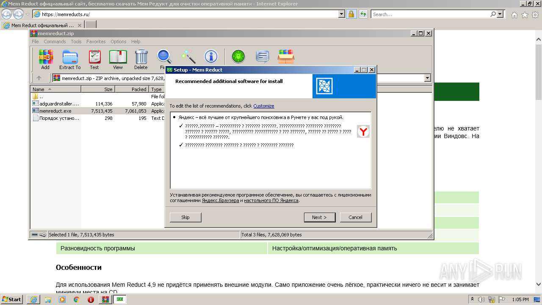Show archive Info via the blue i icon
This screenshot has height=305, width=542.
click(x=211, y=56)
